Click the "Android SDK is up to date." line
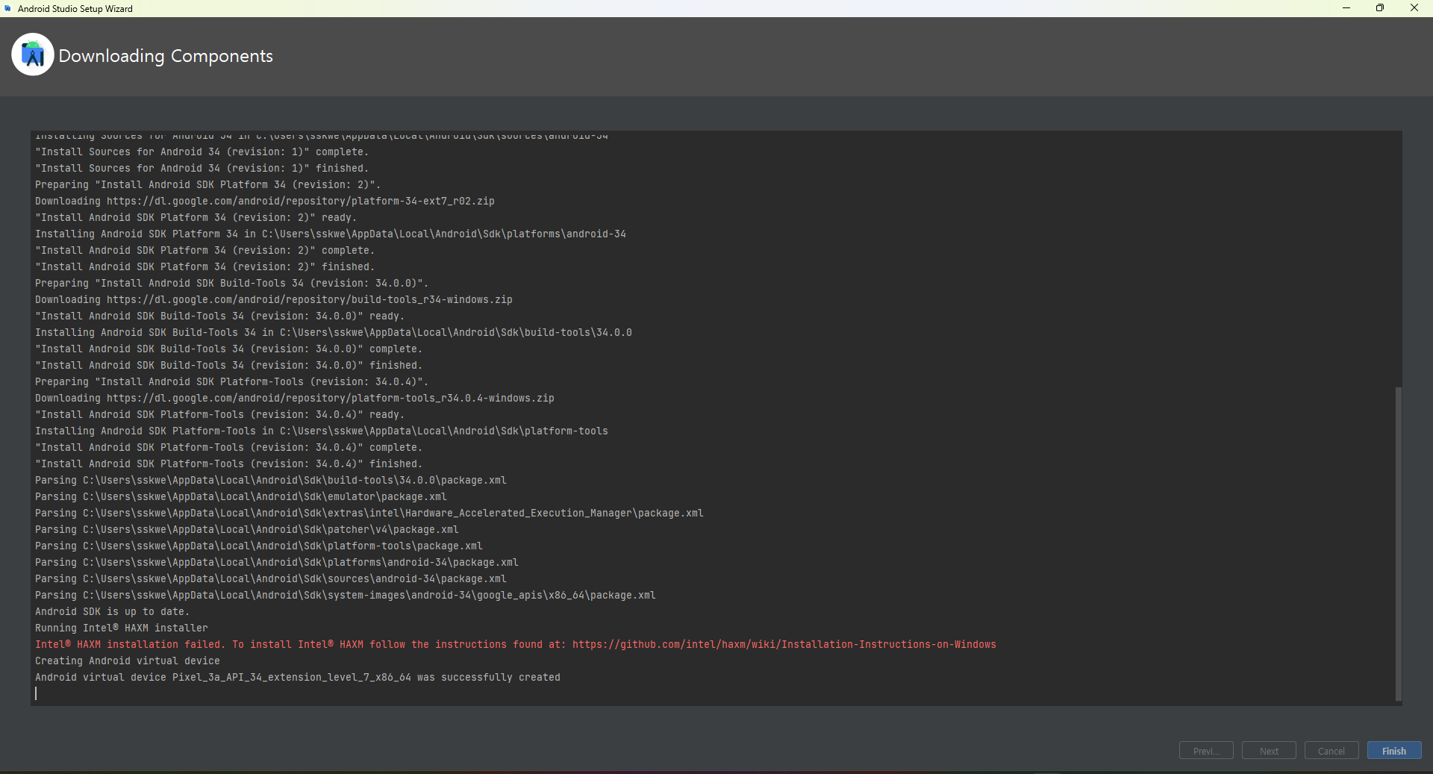Viewport: 1433px width, 774px height. coord(112,611)
